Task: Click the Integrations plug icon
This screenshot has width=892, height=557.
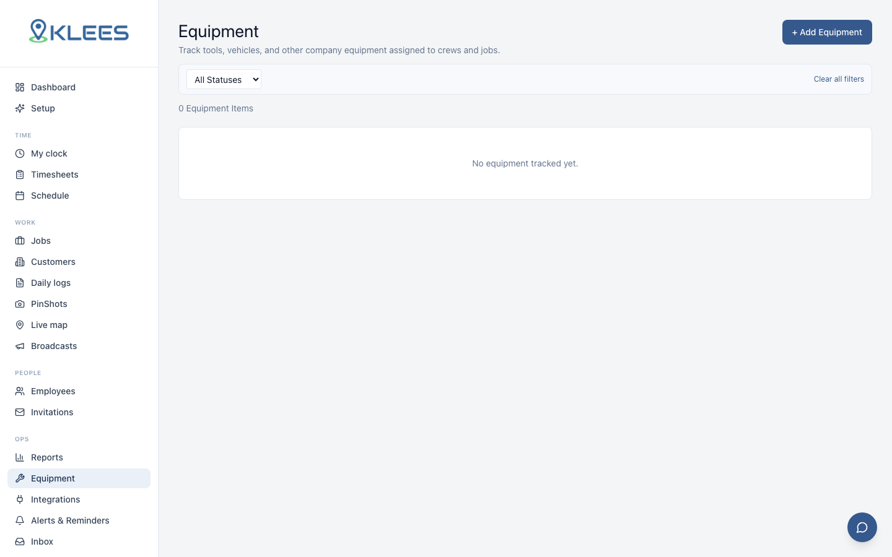Action: [20, 499]
